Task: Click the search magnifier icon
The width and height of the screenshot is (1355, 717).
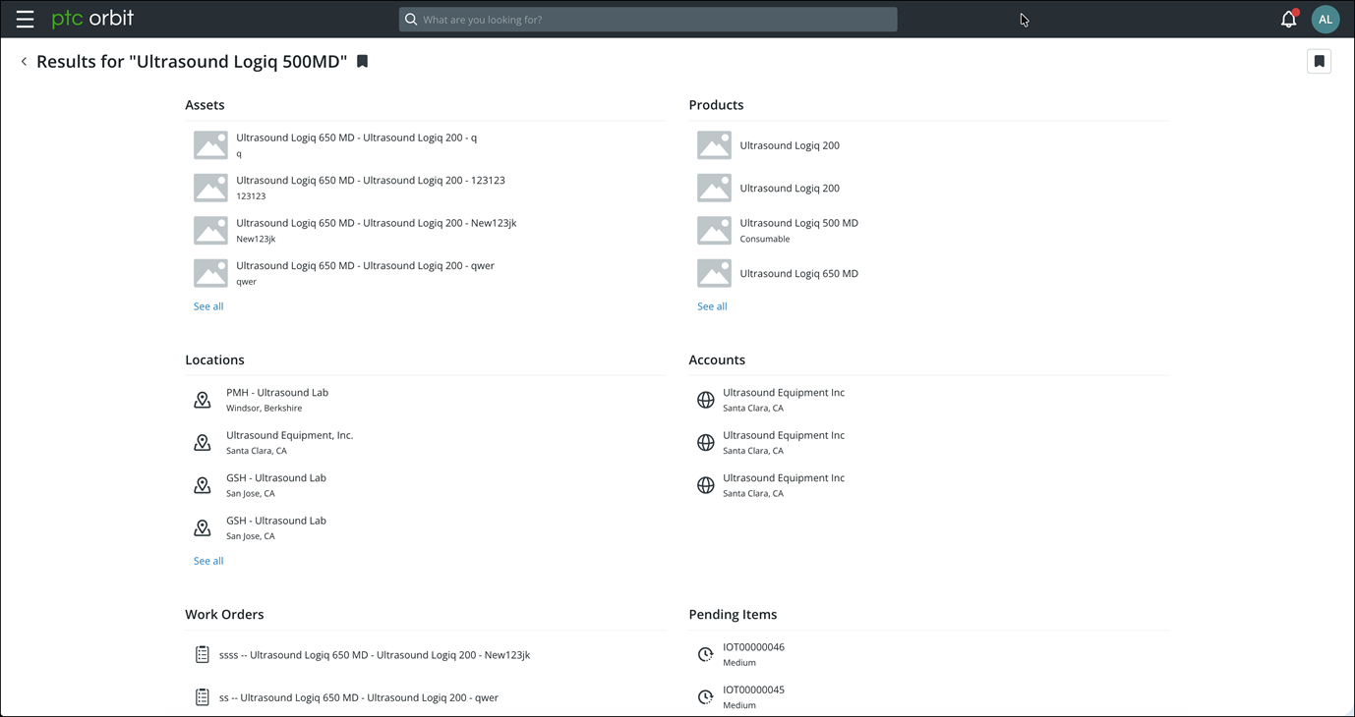Action: (x=411, y=20)
